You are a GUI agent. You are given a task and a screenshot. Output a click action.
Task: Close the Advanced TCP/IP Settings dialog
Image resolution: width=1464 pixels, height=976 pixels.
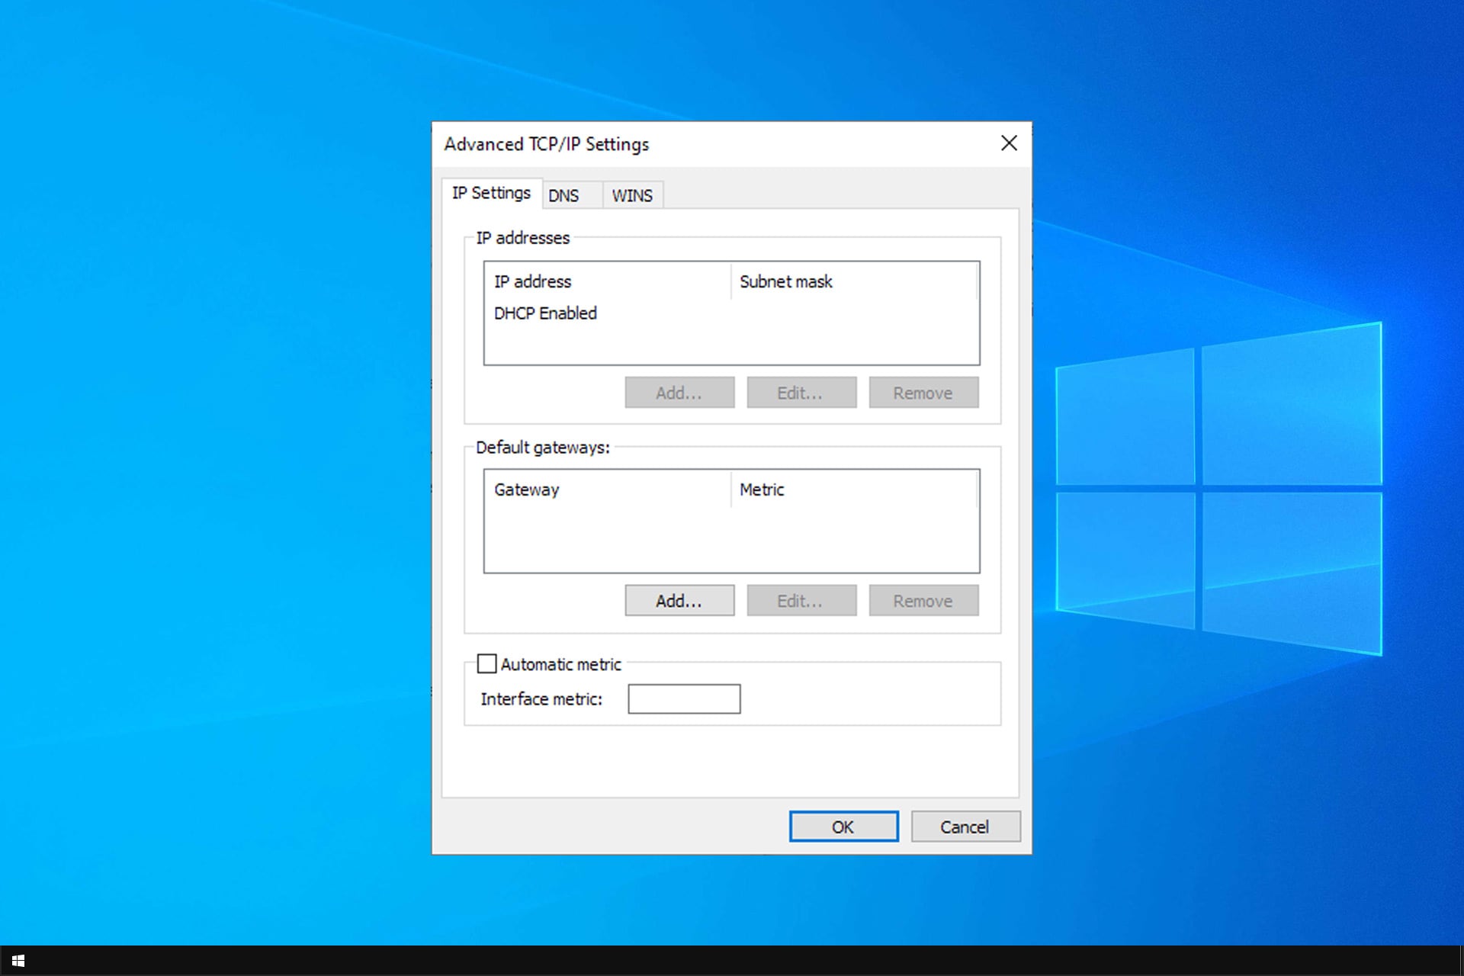coord(1009,143)
